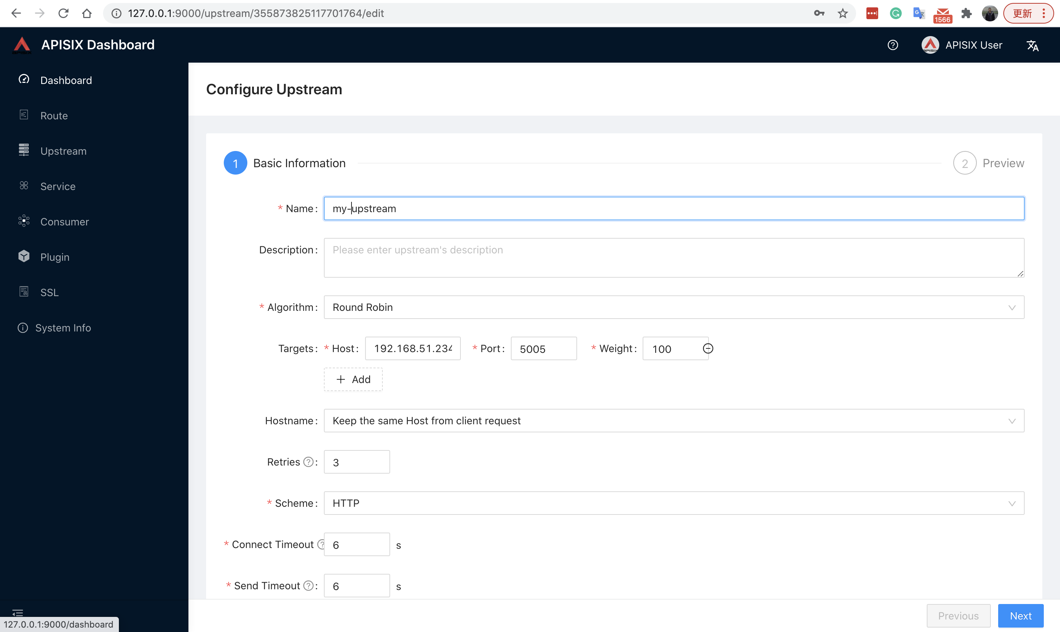
Task: Click the System Info navigation icon
Action: pyautogui.click(x=23, y=327)
